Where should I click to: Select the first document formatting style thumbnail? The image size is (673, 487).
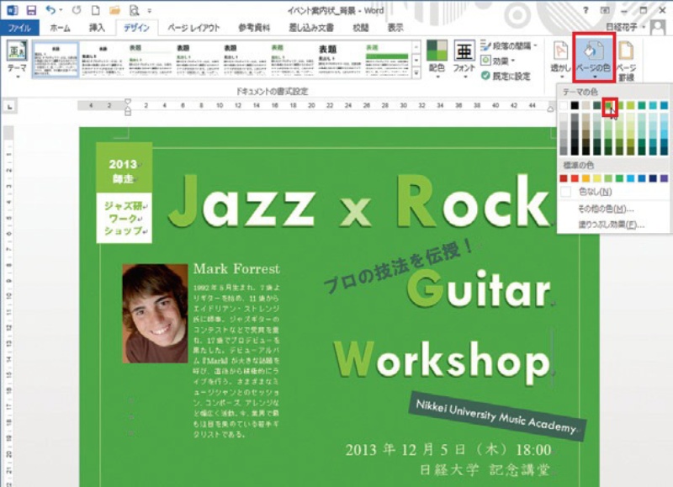[x=56, y=60]
